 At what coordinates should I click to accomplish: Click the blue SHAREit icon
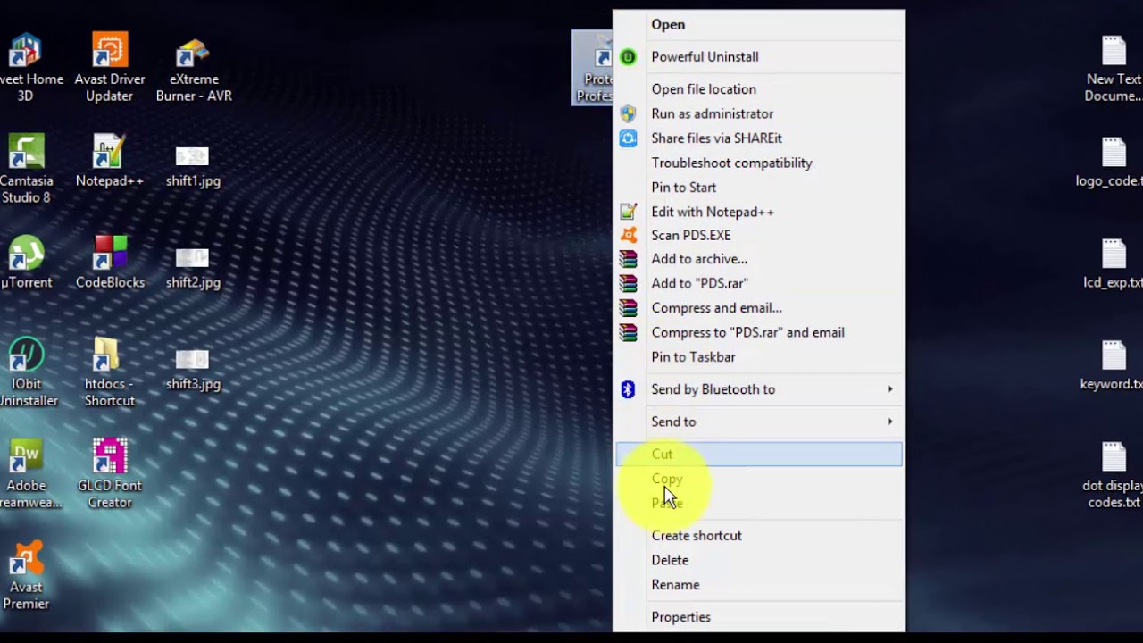pyautogui.click(x=629, y=138)
